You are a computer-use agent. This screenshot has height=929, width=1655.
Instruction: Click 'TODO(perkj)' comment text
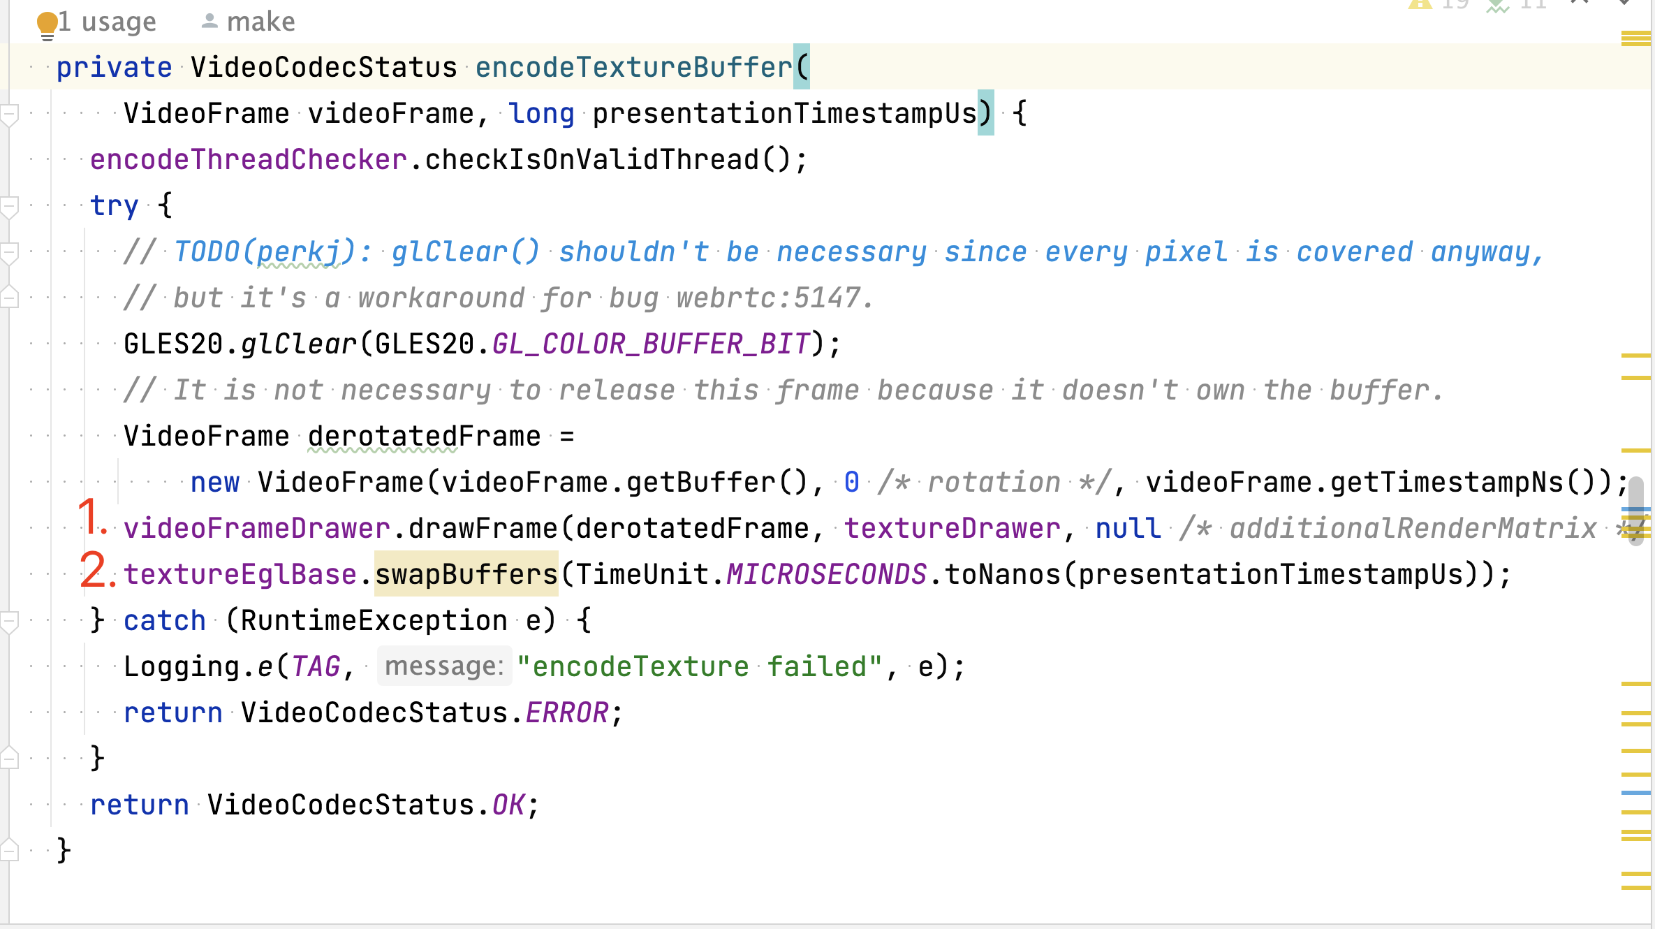265,251
